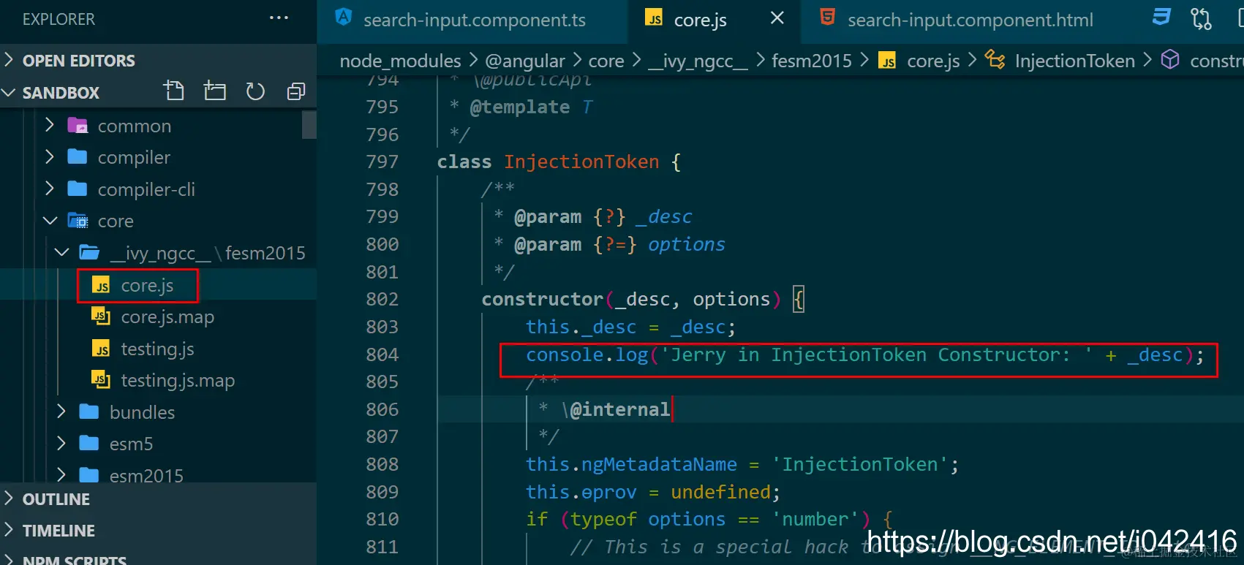Screen dimensions: 1244x565
Task: Open the CSS file shortcut icon
Action: pyautogui.click(x=1162, y=18)
